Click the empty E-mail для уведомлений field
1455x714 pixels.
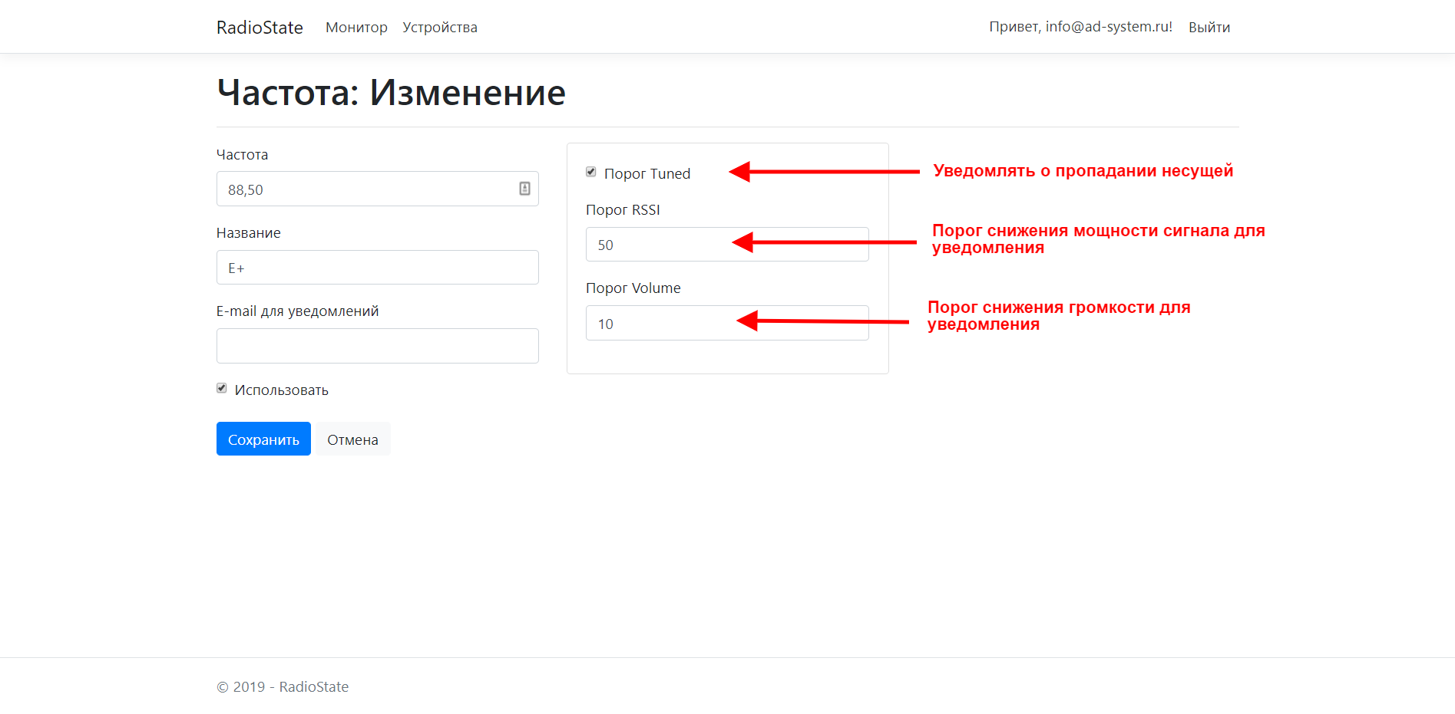pyautogui.click(x=377, y=346)
